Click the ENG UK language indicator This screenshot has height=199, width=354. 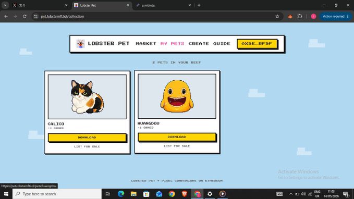pos(317,194)
